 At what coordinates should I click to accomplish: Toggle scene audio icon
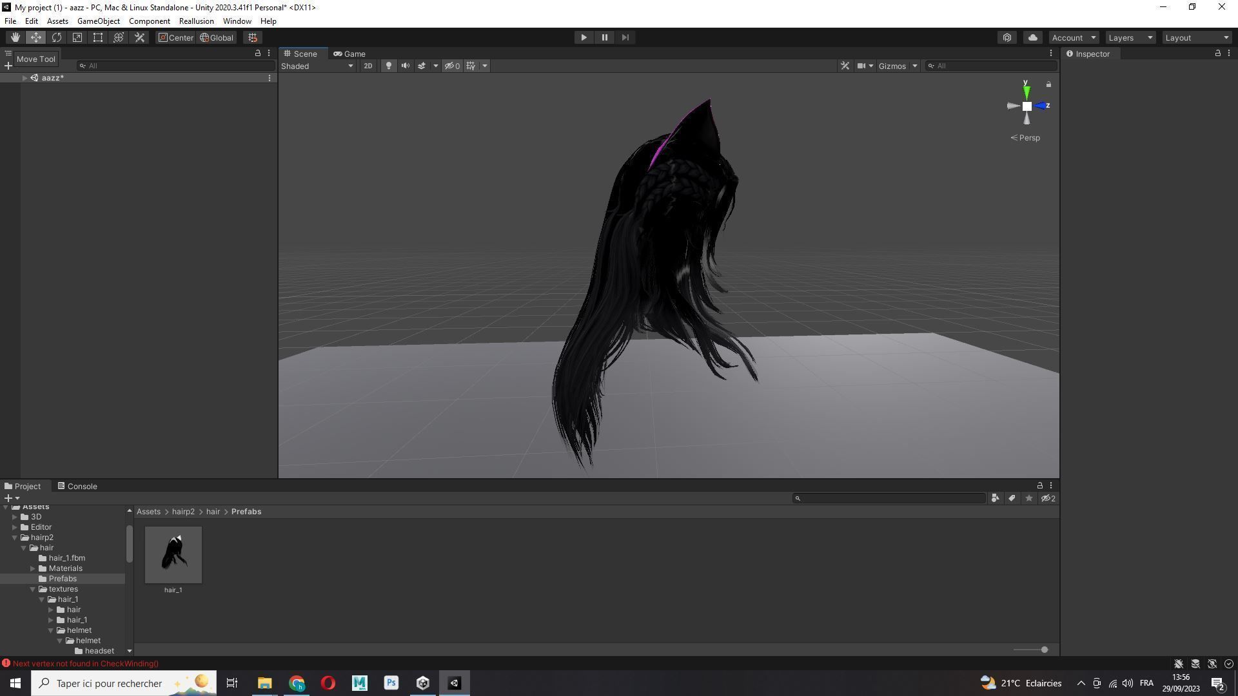click(405, 66)
